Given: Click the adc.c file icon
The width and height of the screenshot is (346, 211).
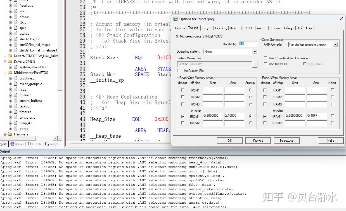Looking at the screenshot, I should pos(15,11).
